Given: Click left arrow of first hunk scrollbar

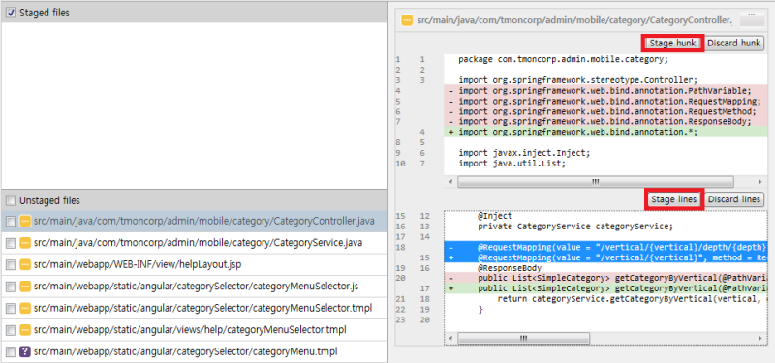Looking at the screenshot, I should [449, 182].
